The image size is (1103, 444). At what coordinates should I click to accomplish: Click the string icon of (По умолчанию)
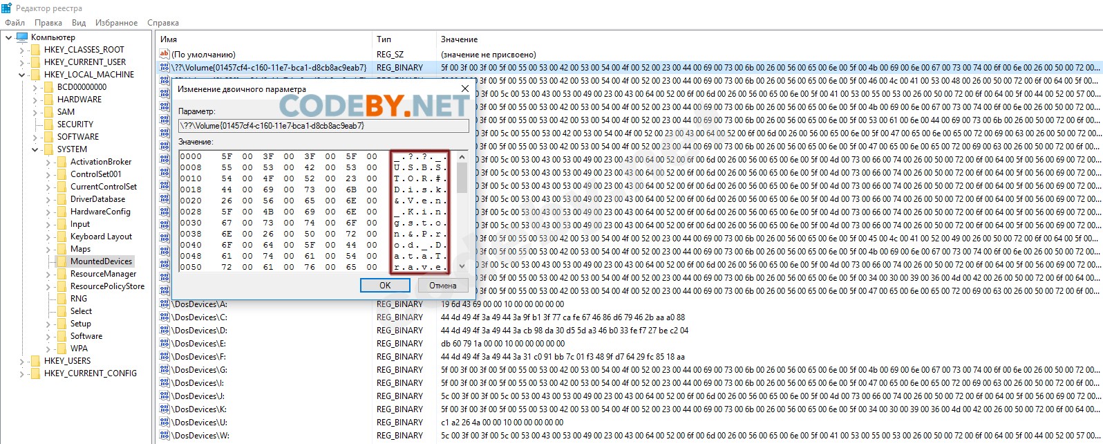[x=164, y=54]
